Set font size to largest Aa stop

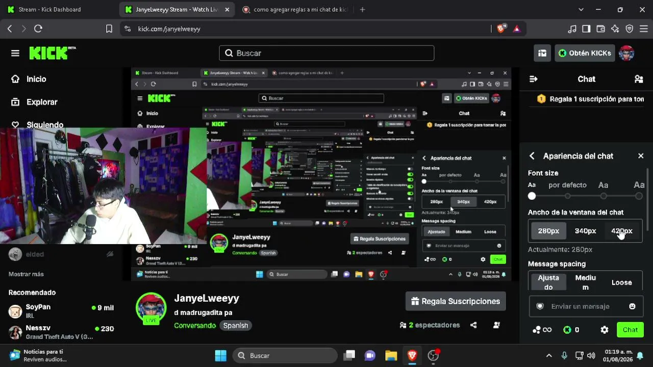pyautogui.click(x=639, y=196)
